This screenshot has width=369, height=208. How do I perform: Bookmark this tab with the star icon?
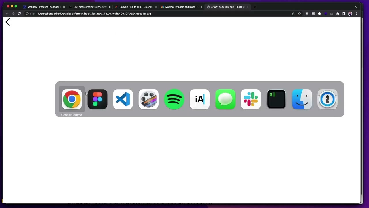pyautogui.click(x=300, y=14)
